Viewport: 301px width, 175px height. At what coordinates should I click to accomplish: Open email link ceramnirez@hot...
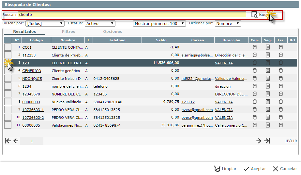[x=197, y=125]
